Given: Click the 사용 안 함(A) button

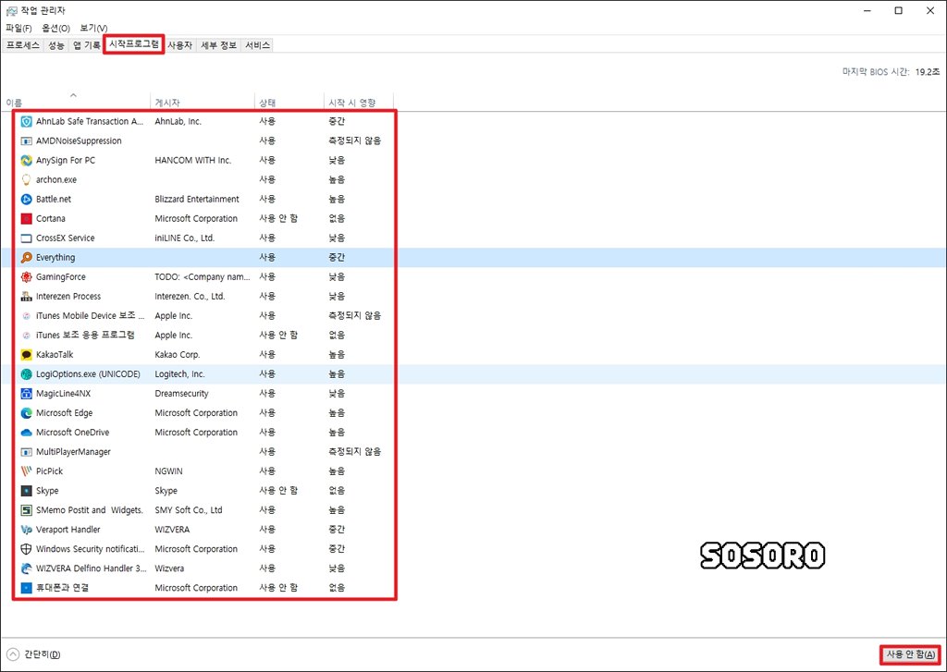Looking at the screenshot, I should coord(910,654).
